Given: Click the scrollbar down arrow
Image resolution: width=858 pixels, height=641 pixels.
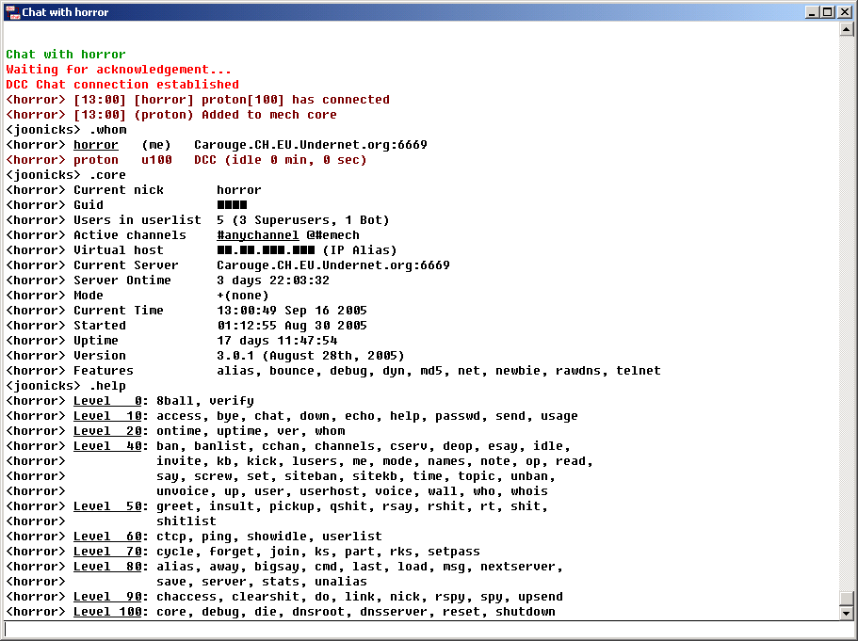Looking at the screenshot, I should pyautogui.click(x=846, y=613).
